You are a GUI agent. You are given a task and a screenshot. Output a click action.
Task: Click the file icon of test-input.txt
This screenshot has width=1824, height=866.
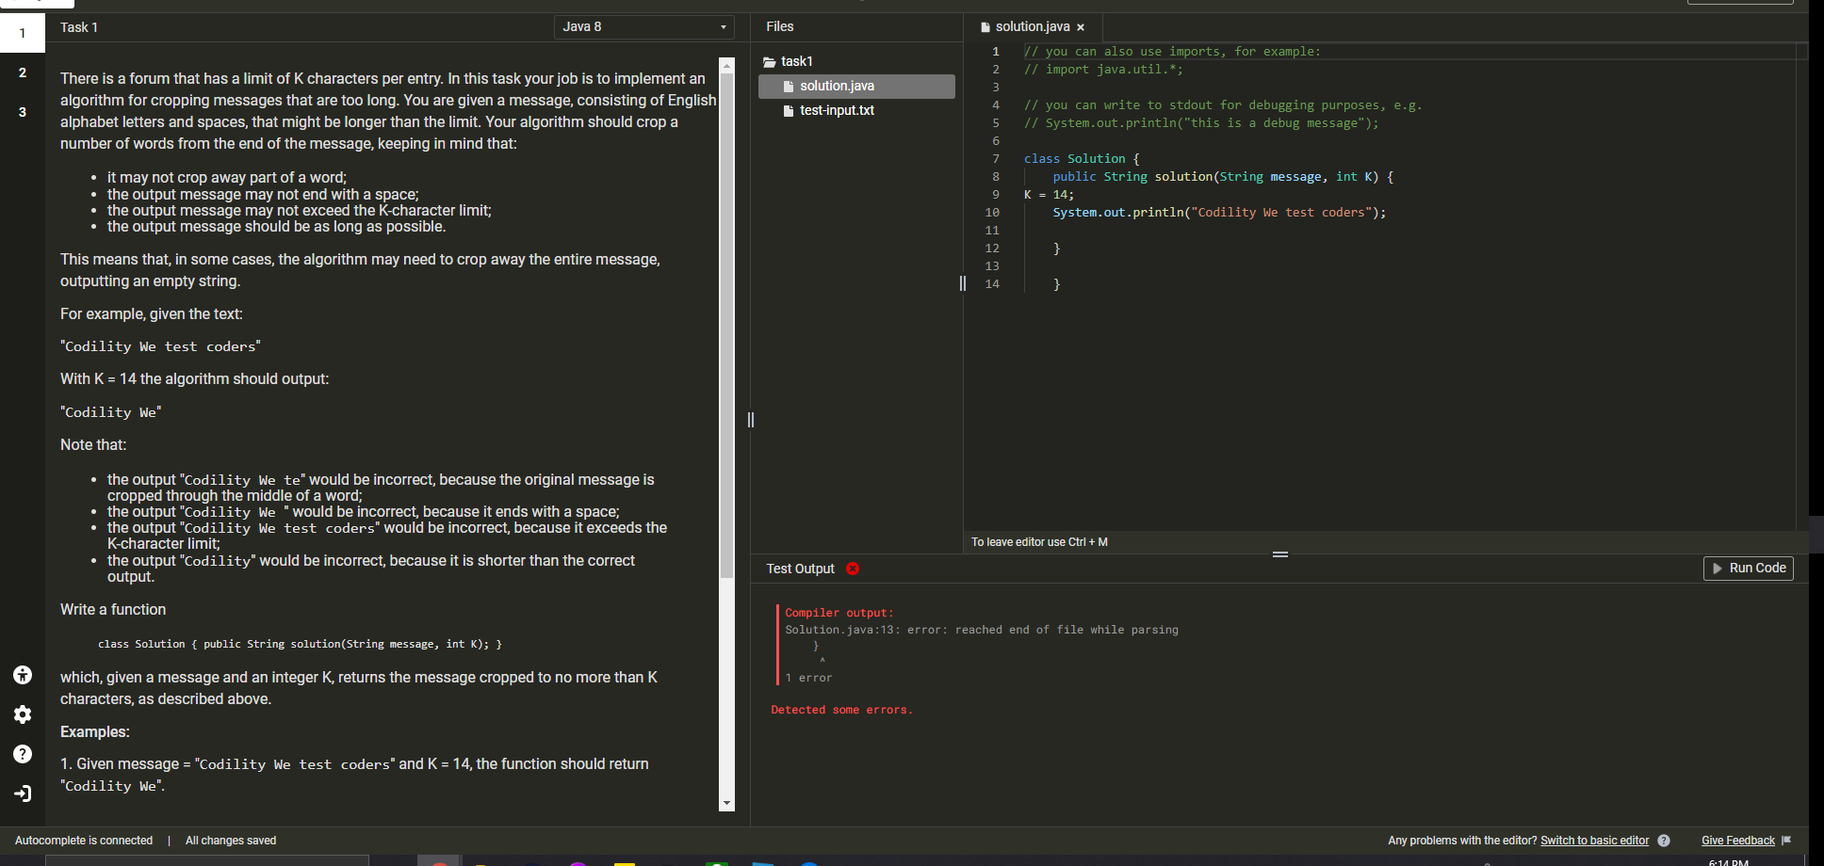click(789, 111)
